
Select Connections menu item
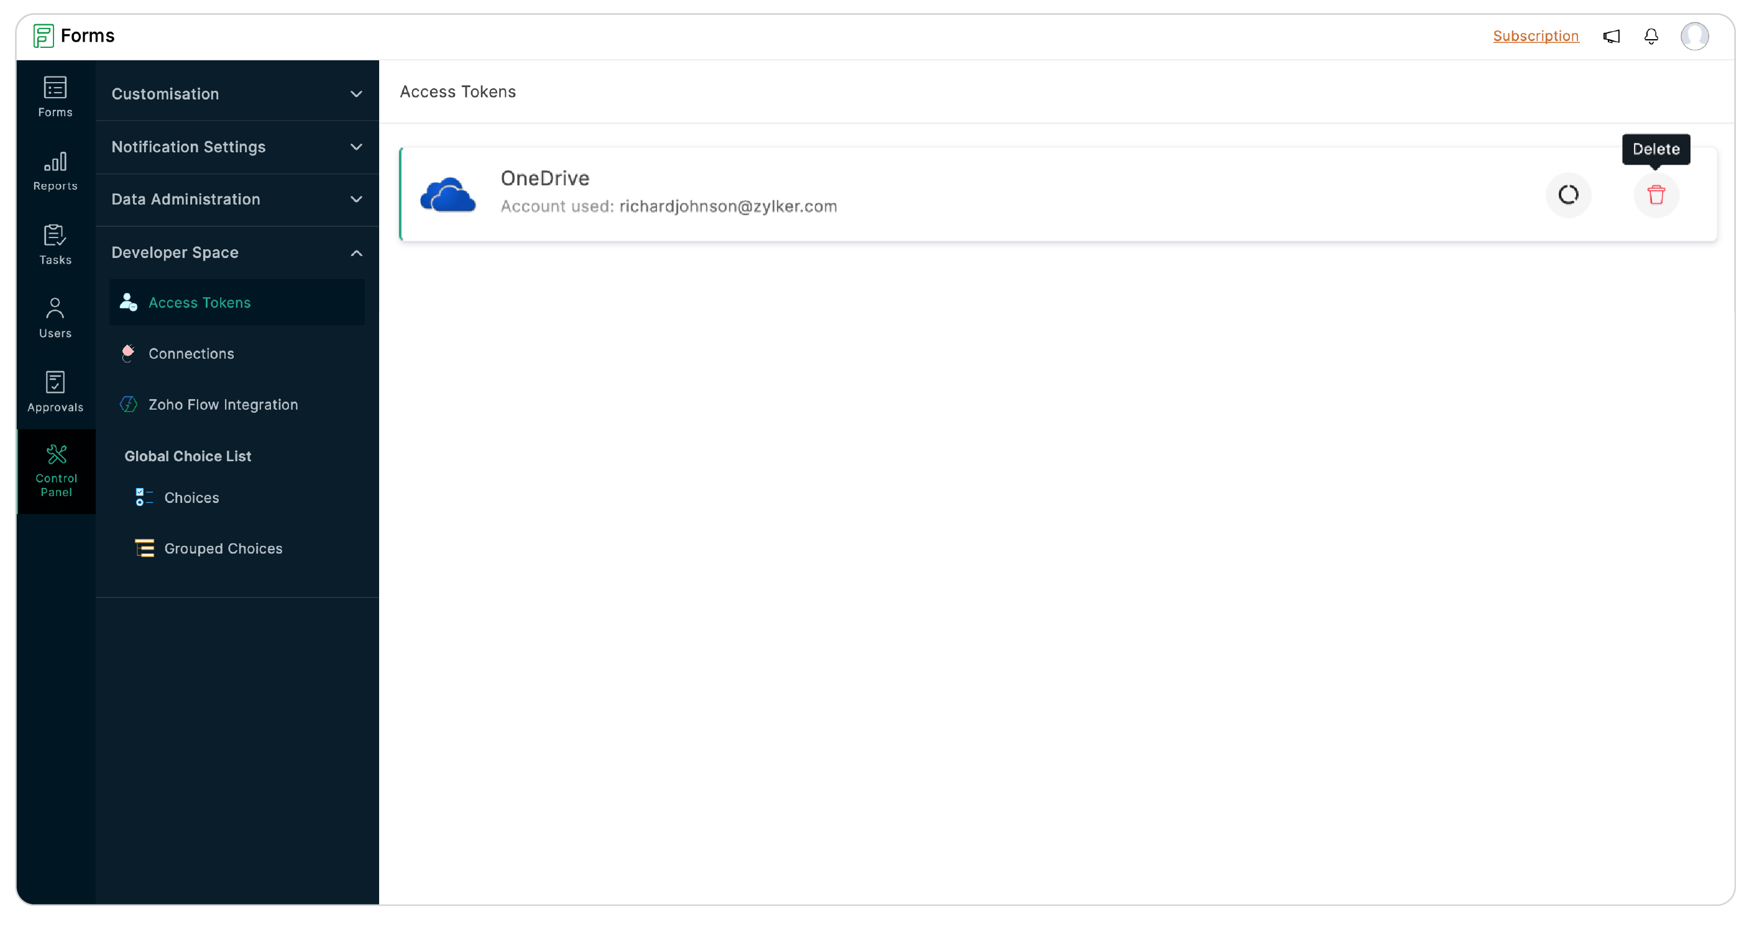[x=192, y=353]
